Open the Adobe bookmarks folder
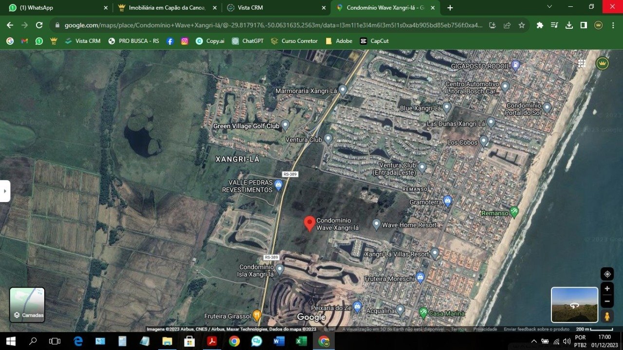This screenshot has width=623, height=350. pos(339,41)
